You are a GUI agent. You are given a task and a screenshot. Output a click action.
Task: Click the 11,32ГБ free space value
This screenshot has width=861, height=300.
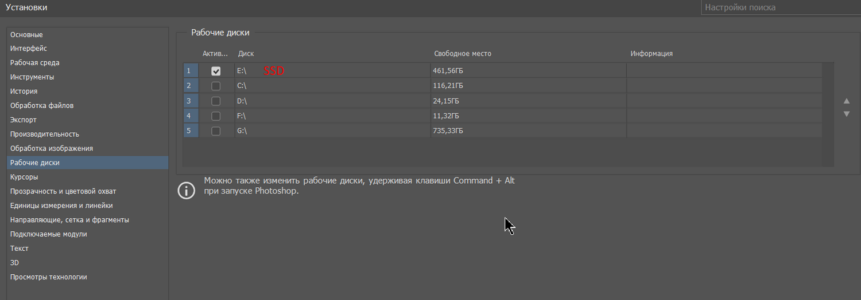446,116
